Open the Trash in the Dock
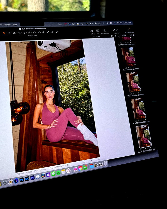 coord(105,163)
